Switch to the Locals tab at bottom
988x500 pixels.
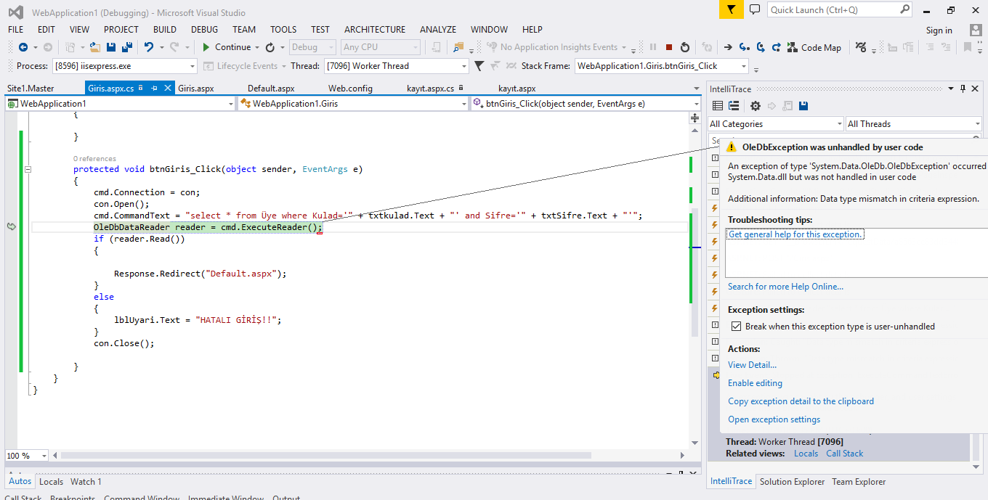51,482
